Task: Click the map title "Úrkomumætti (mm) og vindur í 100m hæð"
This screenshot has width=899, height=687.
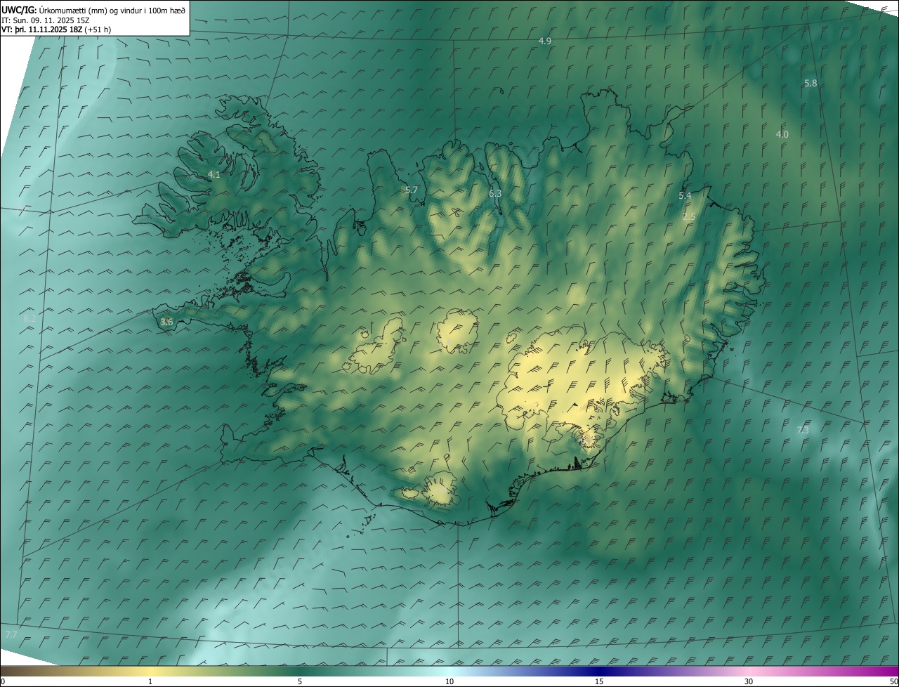Action: 113,10
